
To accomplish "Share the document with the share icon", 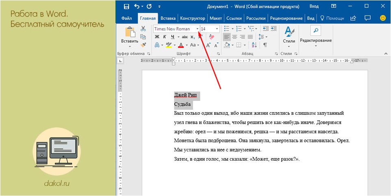I will tap(353, 18).
